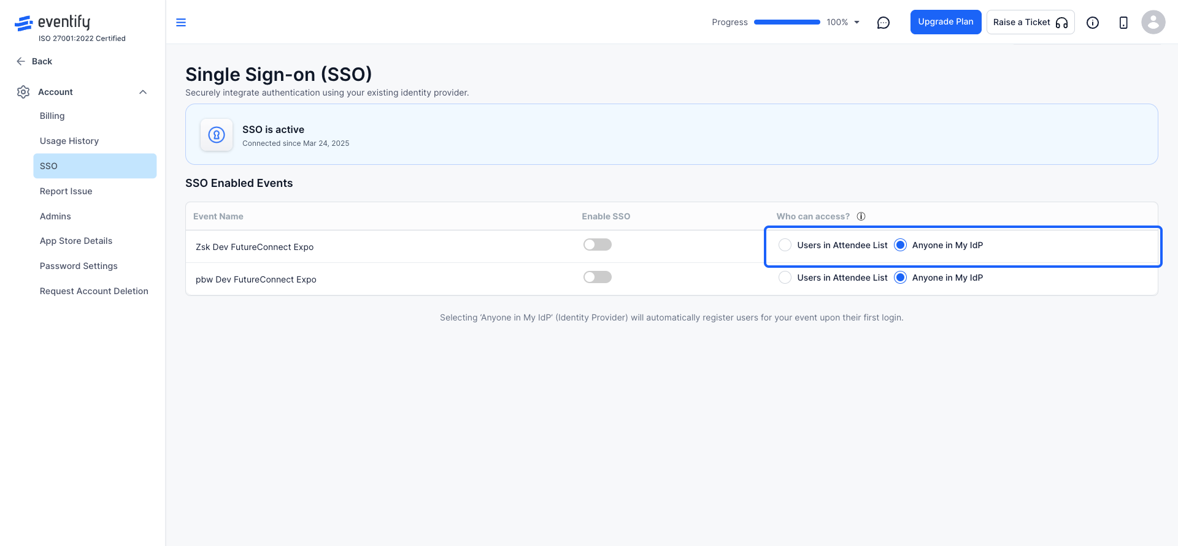Toggle the hamburger menu icon
This screenshot has height=546, width=1178.
[x=181, y=23]
